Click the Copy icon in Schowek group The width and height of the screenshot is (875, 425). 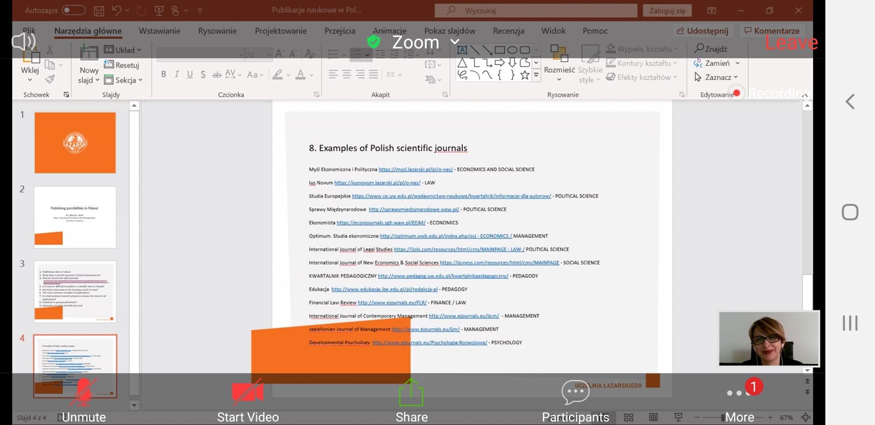[x=50, y=65]
